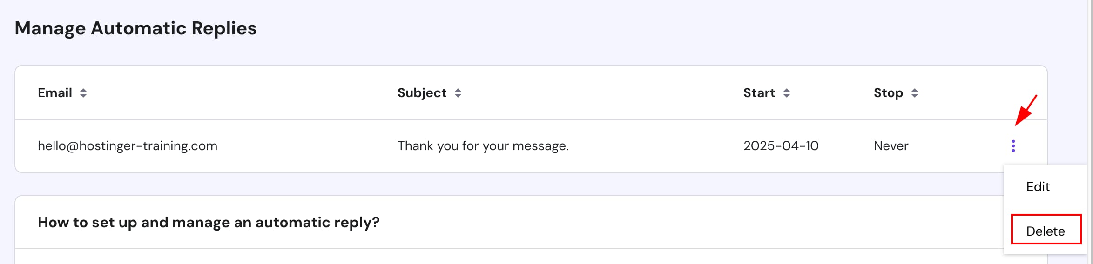
Task: Click the word "Replies" in page title
Action: point(224,28)
